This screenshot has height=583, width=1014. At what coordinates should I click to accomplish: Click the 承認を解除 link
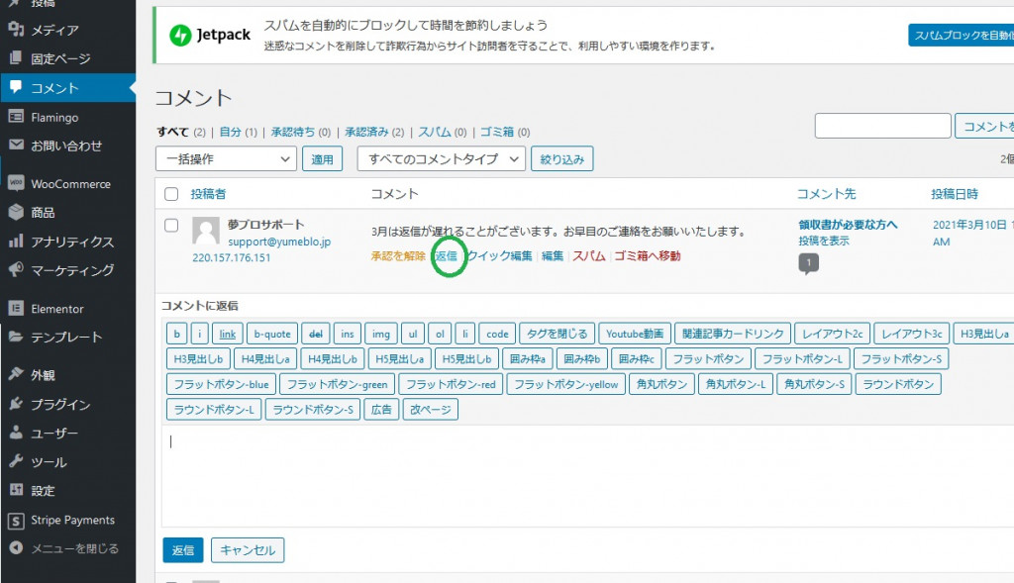398,256
